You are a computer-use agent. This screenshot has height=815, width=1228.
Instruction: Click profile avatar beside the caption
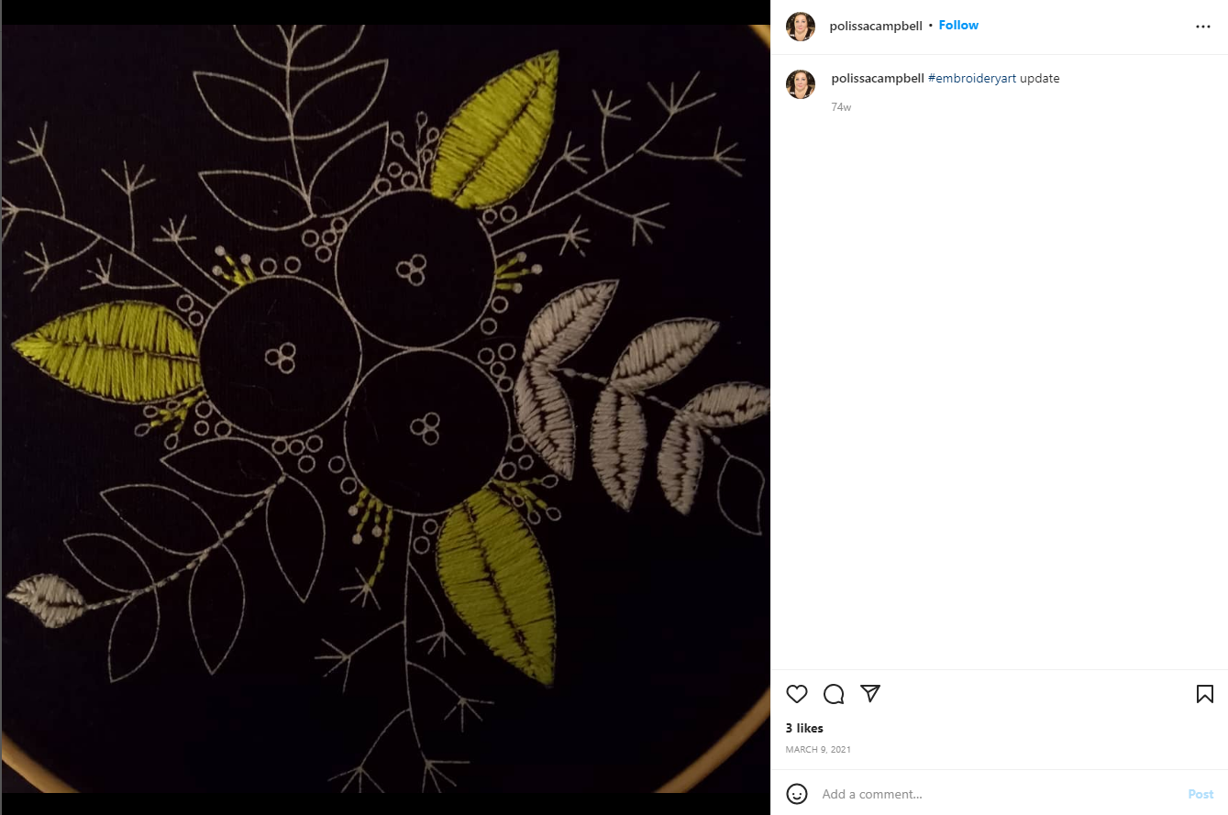[801, 84]
